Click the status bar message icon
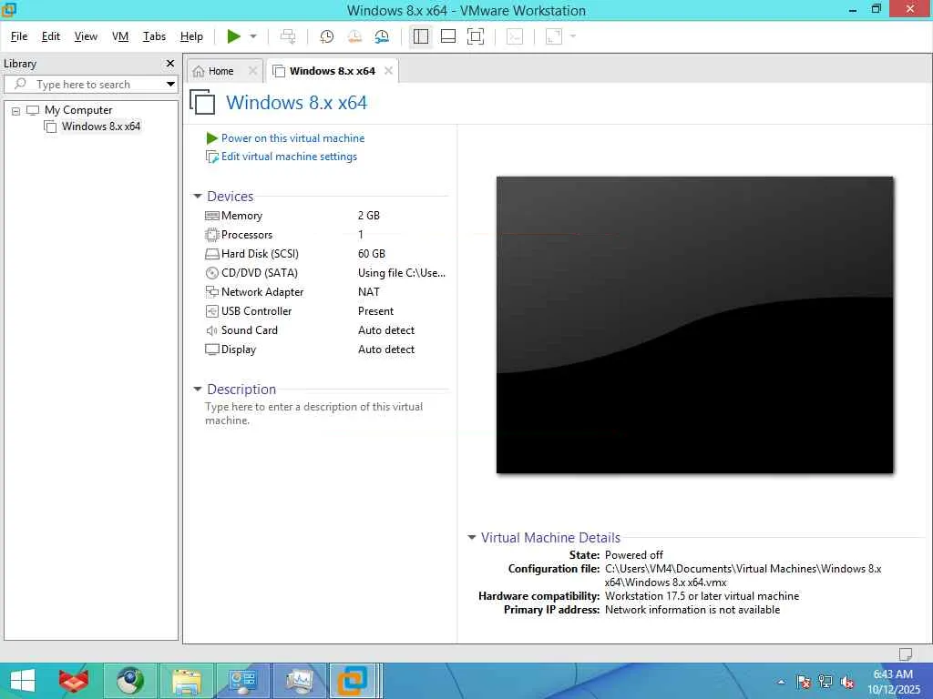 [905, 653]
